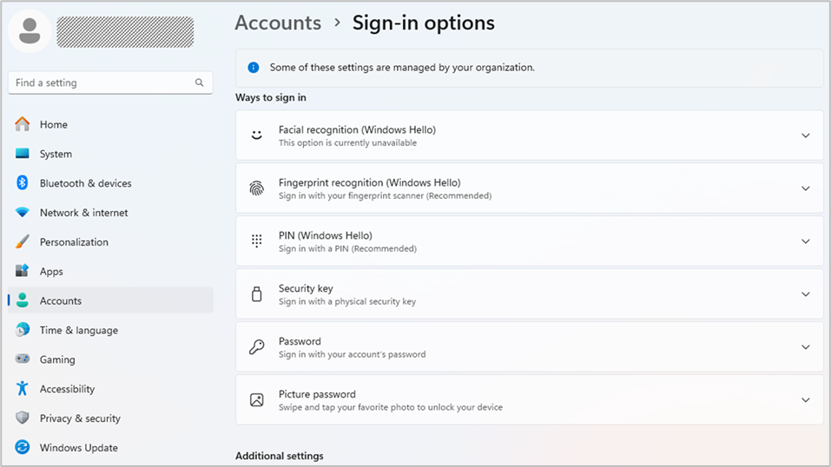Screen dimensions: 831x467
Task: Click the Network & internet wifi icon
Action: coord(23,213)
